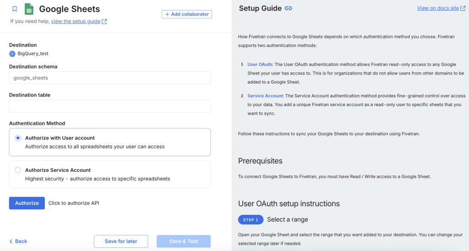The image size is (469, 251).
Task: Select Authorize Service Account radio option
Action: pyautogui.click(x=18, y=170)
